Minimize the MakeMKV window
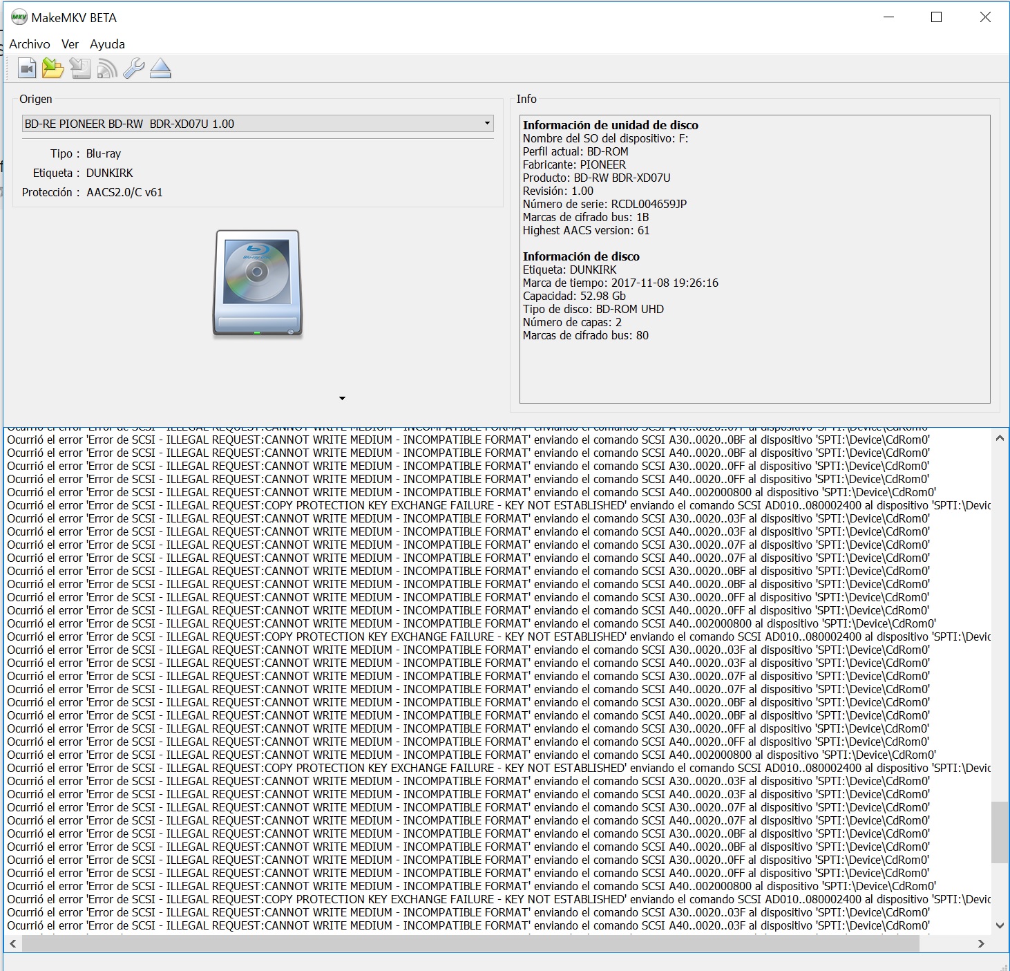Screen dimensions: 1010x971 (889, 17)
